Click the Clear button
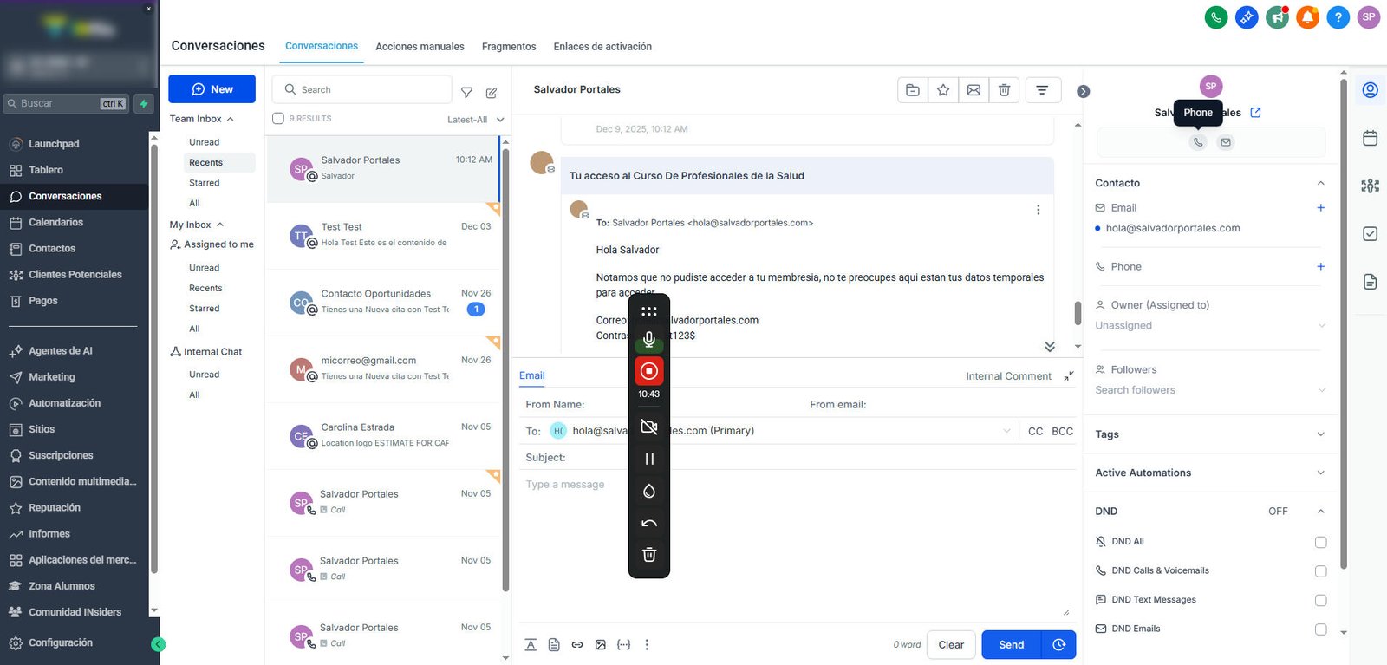This screenshot has height=665, width=1387. [951, 645]
